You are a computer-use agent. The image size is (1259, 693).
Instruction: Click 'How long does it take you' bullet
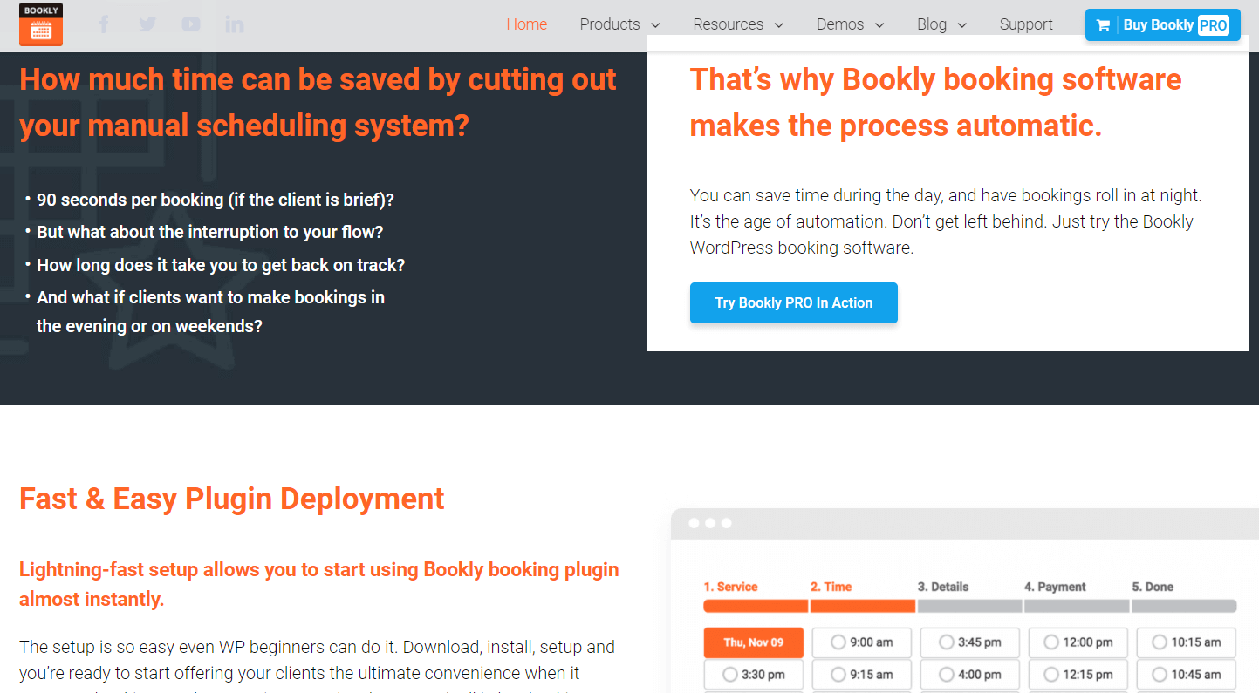221,265
